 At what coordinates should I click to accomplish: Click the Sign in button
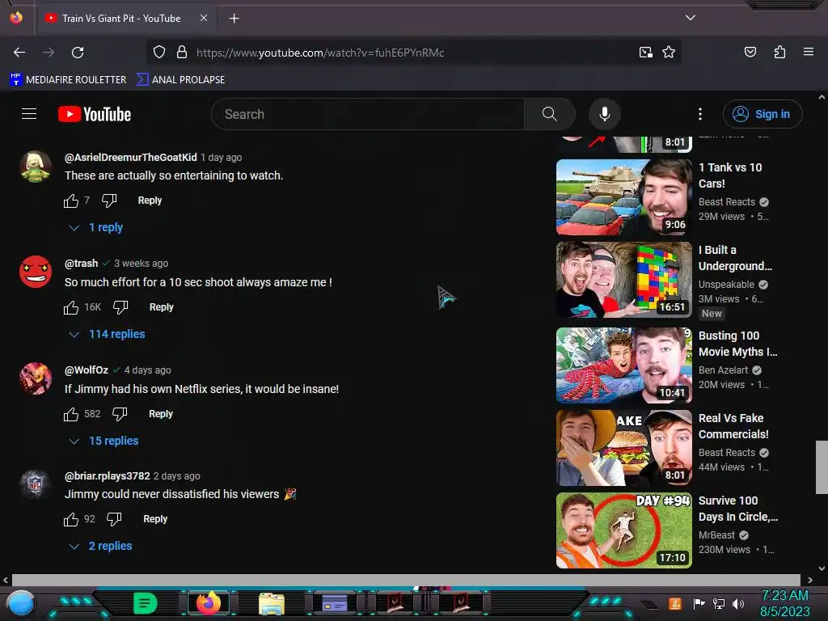coord(763,114)
